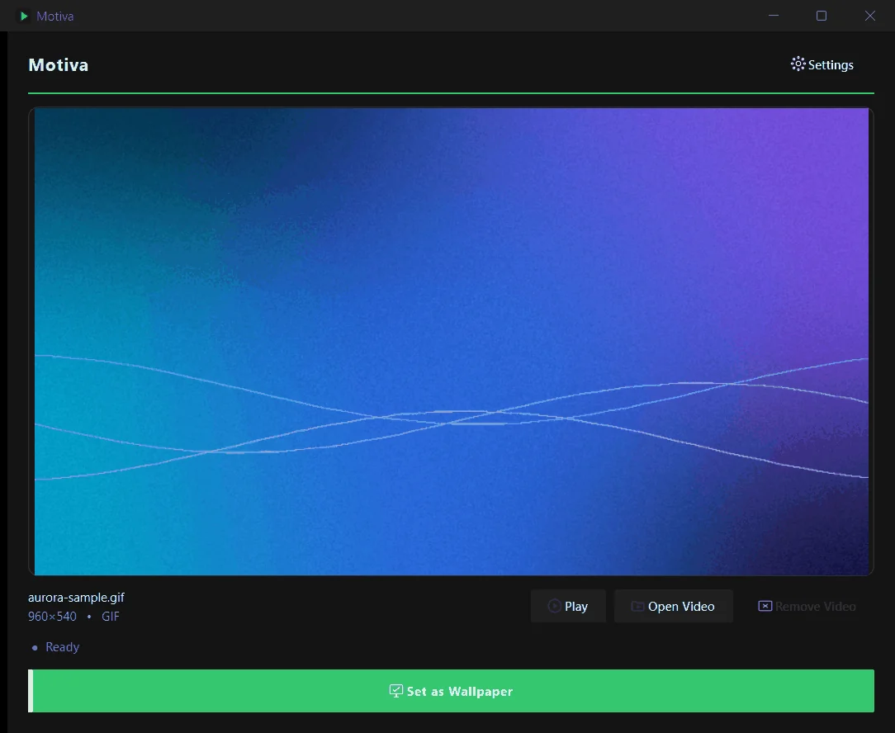The image size is (895, 733).
Task: Click the Motiva heading title
Action: (x=59, y=65)
